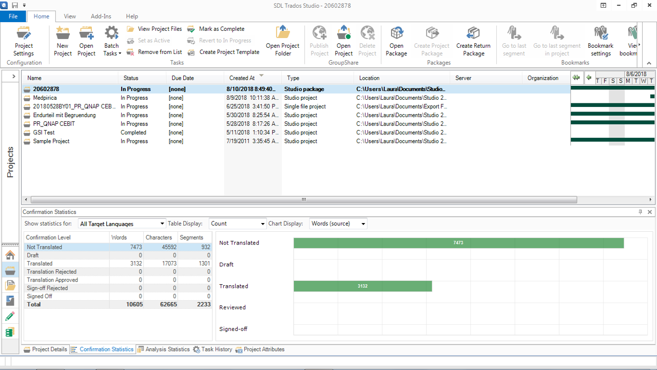Switch to the Analysis Statistics tab

tap(163, 349)
